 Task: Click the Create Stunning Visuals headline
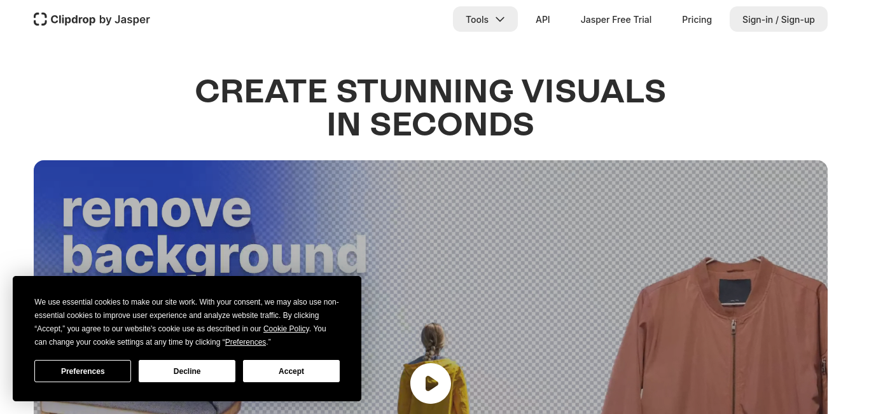pos(431,108)
